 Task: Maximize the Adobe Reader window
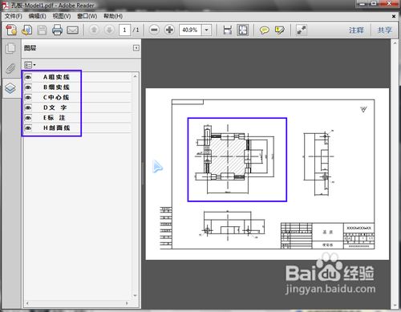(374, 4)
